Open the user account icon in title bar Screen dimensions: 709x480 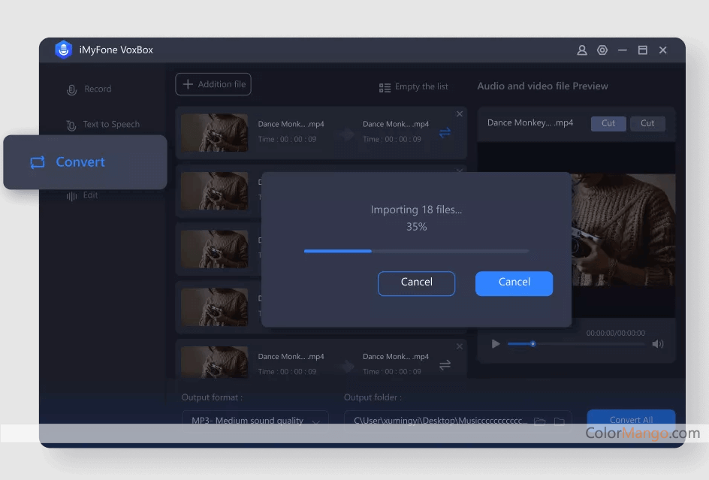[581, 50]
